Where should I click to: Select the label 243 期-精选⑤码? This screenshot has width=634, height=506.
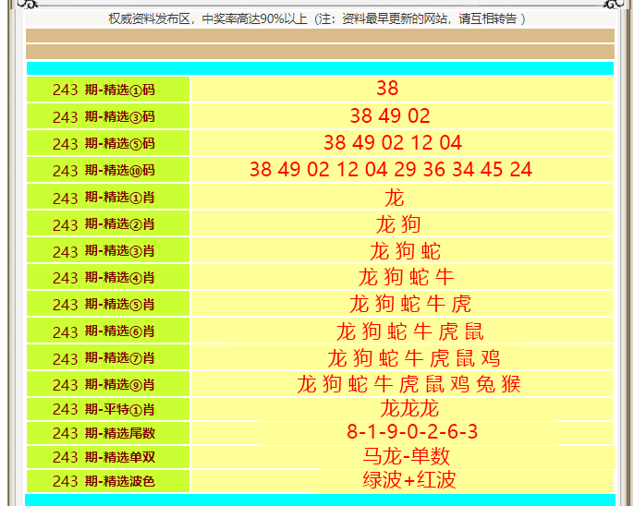pos(104,143)
